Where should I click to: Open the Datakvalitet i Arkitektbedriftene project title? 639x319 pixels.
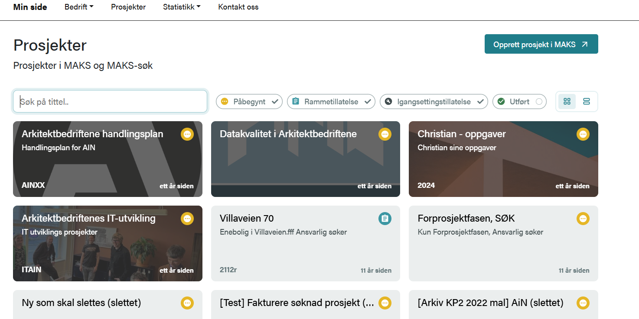[x=288, y=134]
